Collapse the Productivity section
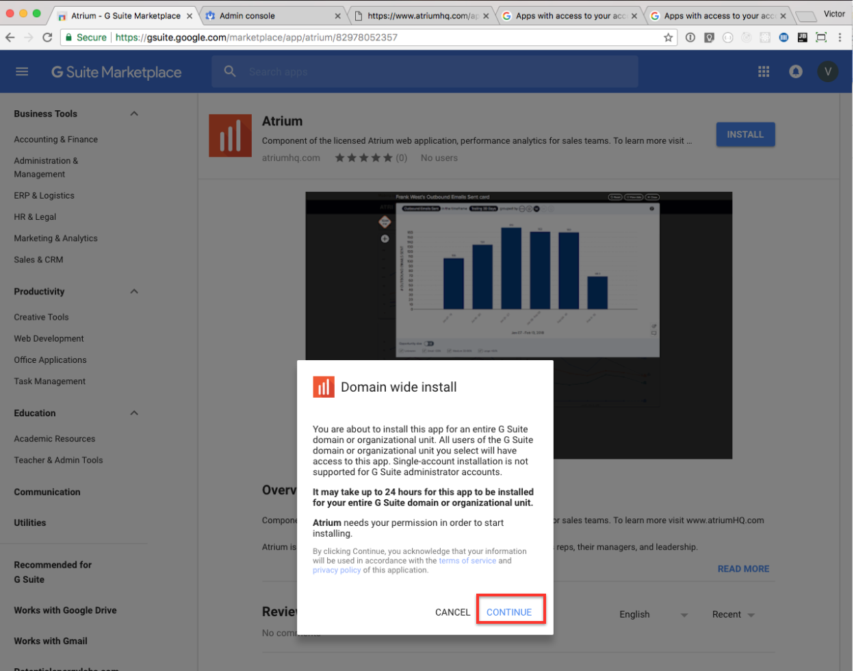 (x=134, y=292)
